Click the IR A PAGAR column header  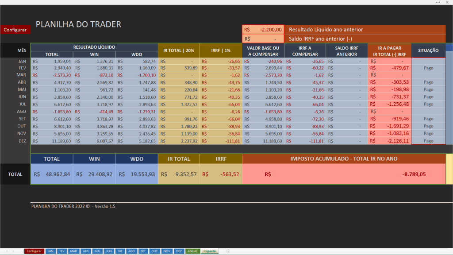coord(389,50)
